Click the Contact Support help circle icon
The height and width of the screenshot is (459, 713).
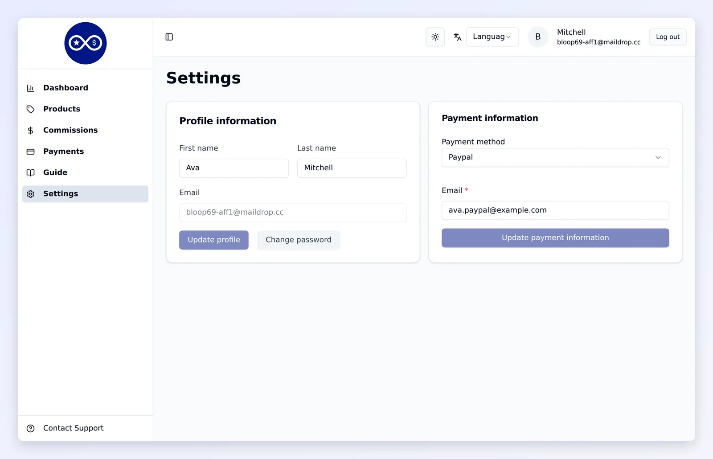(x=30, y=428)
